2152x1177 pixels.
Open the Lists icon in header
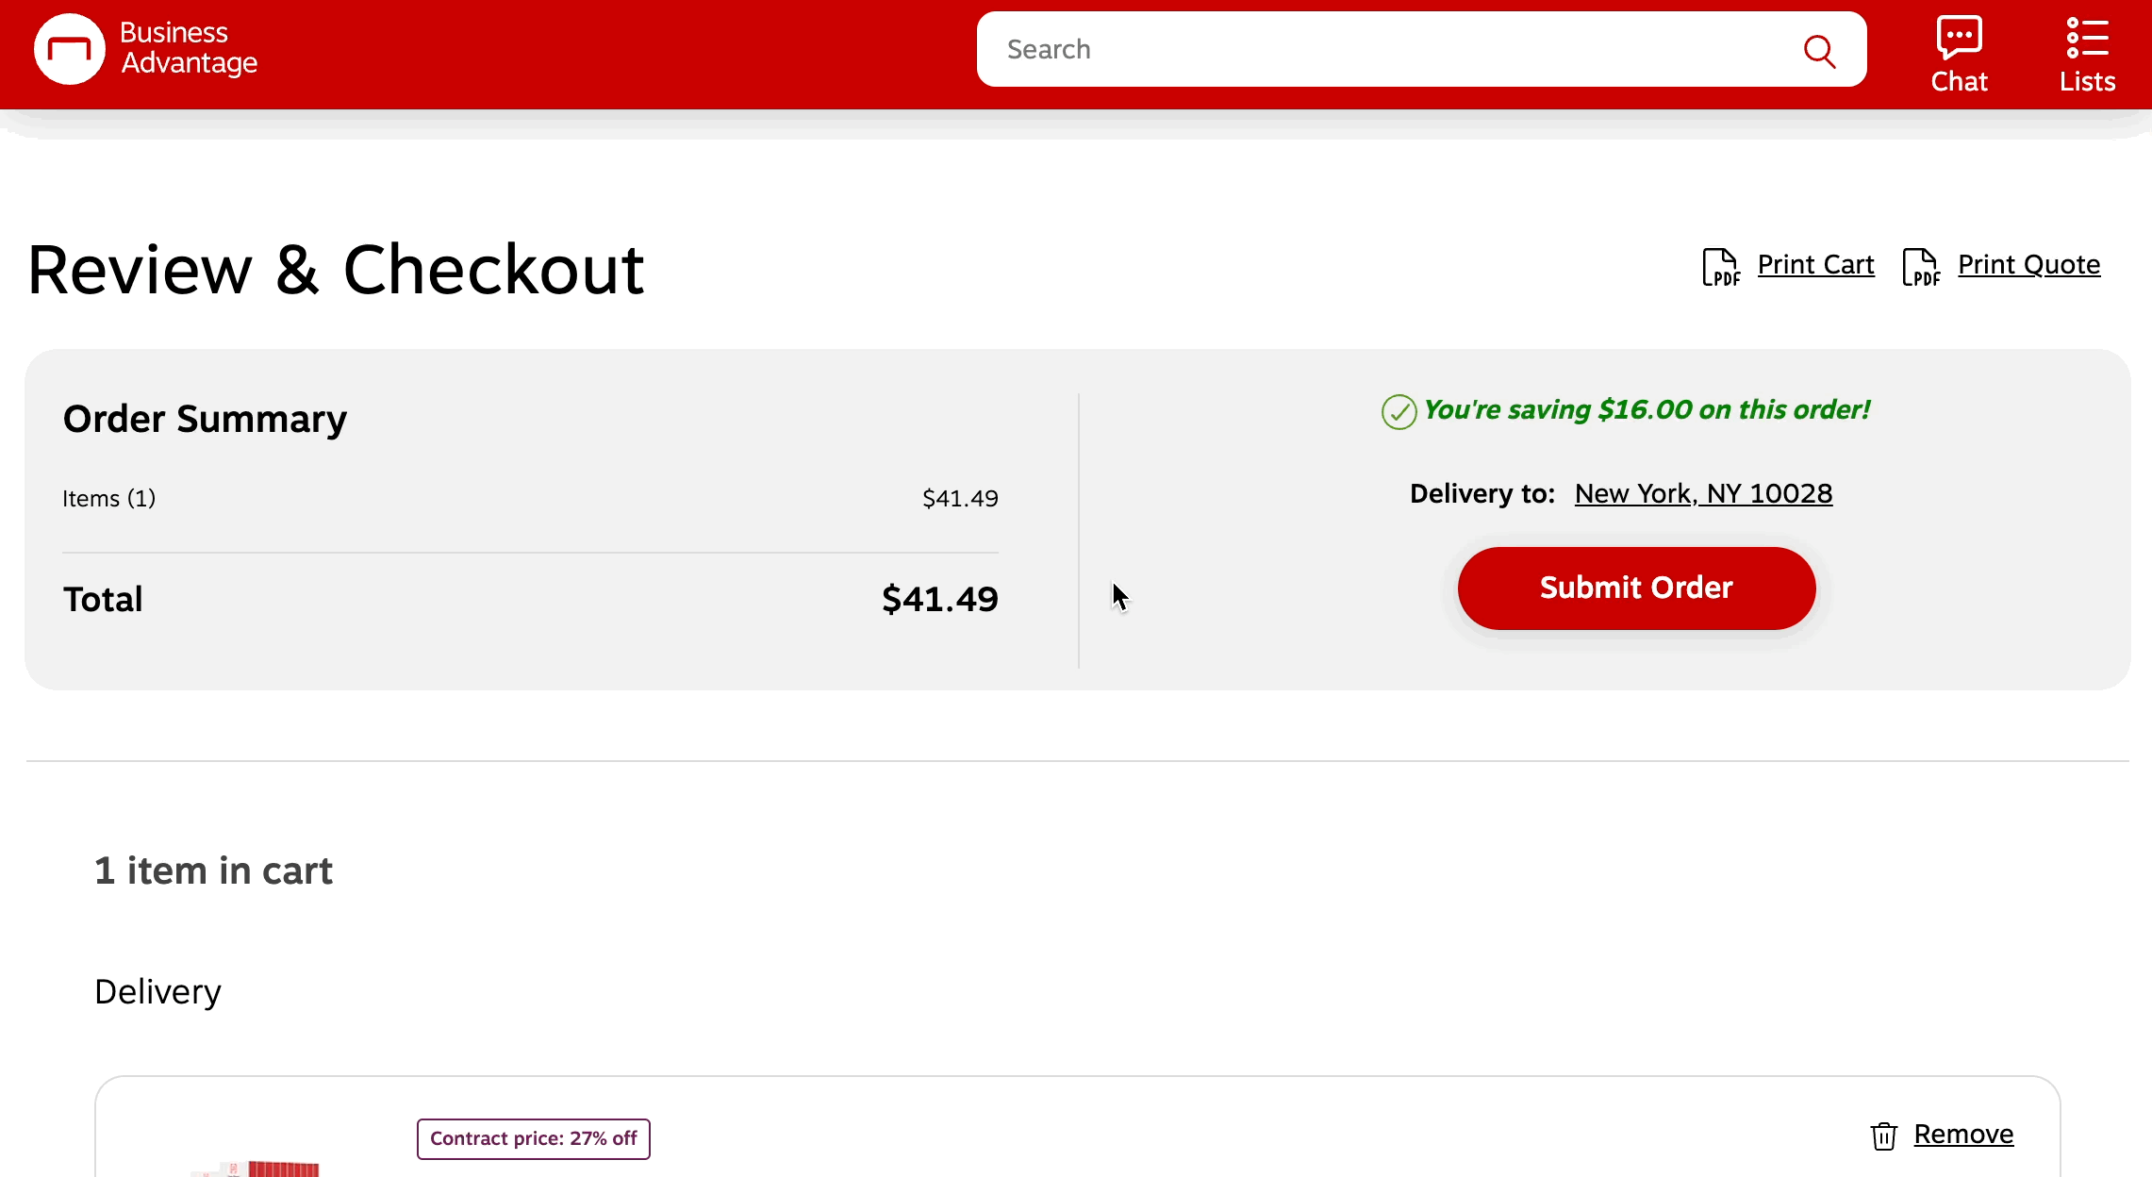pyautogui.click(x=2087, y=37)
